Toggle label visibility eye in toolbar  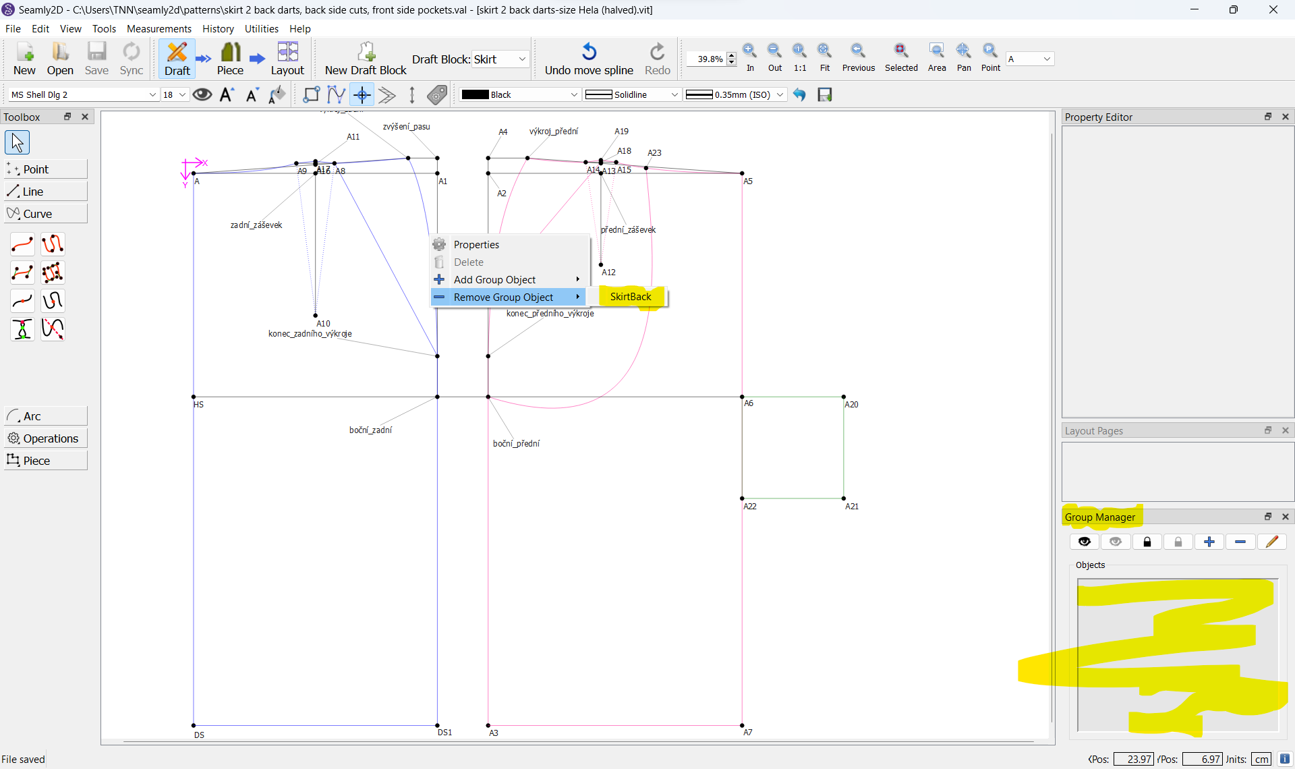point(202,94)
